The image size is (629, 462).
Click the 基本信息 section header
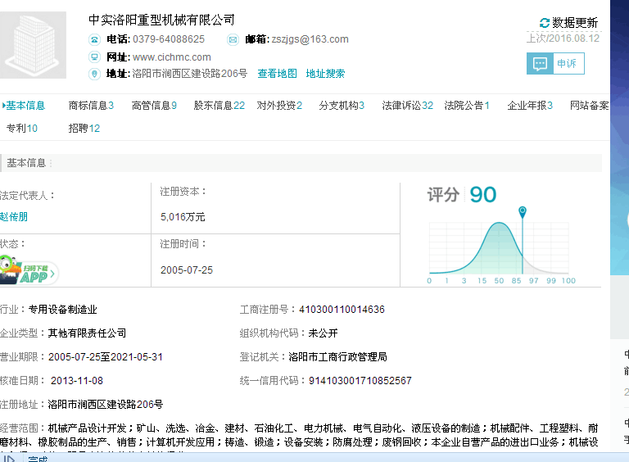[26, 163]
